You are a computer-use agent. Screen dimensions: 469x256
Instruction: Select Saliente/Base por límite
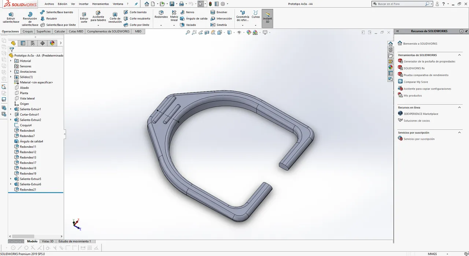point(58,25)
